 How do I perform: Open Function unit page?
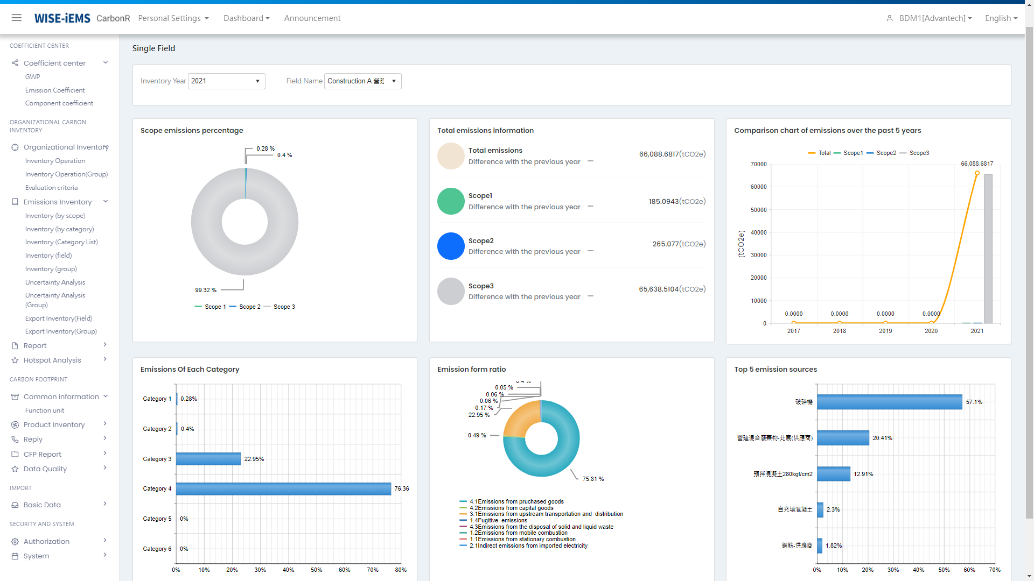pos(45,410)
